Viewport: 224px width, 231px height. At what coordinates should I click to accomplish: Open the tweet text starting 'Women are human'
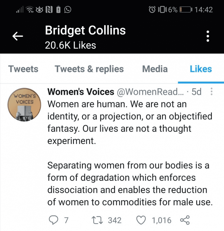(x=130, y=122)
